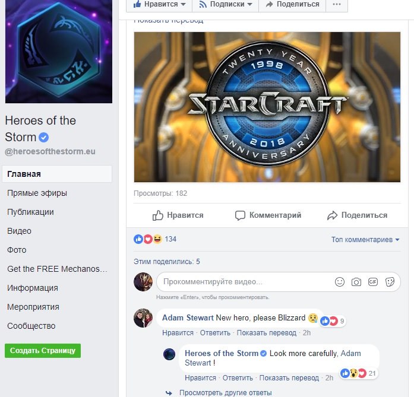Click the Heroes of the Storm hexagon logo
The image size is (414, 397).
pyautogui.click(x=59, y=51)
